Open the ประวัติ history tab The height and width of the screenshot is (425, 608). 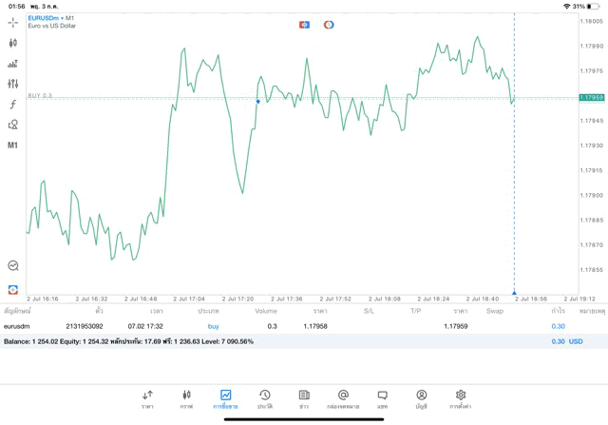coord(264,398)
